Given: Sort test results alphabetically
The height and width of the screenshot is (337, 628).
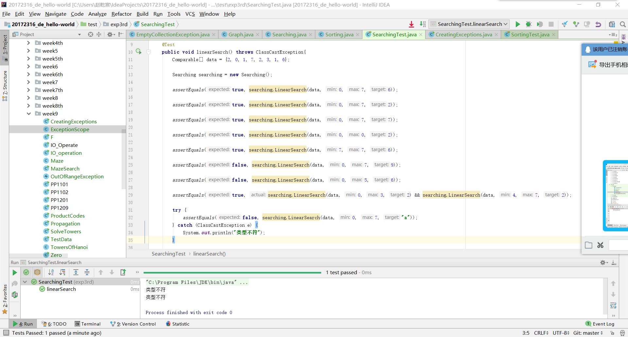Looking at the screenshot, I should [x=51, y=272].
